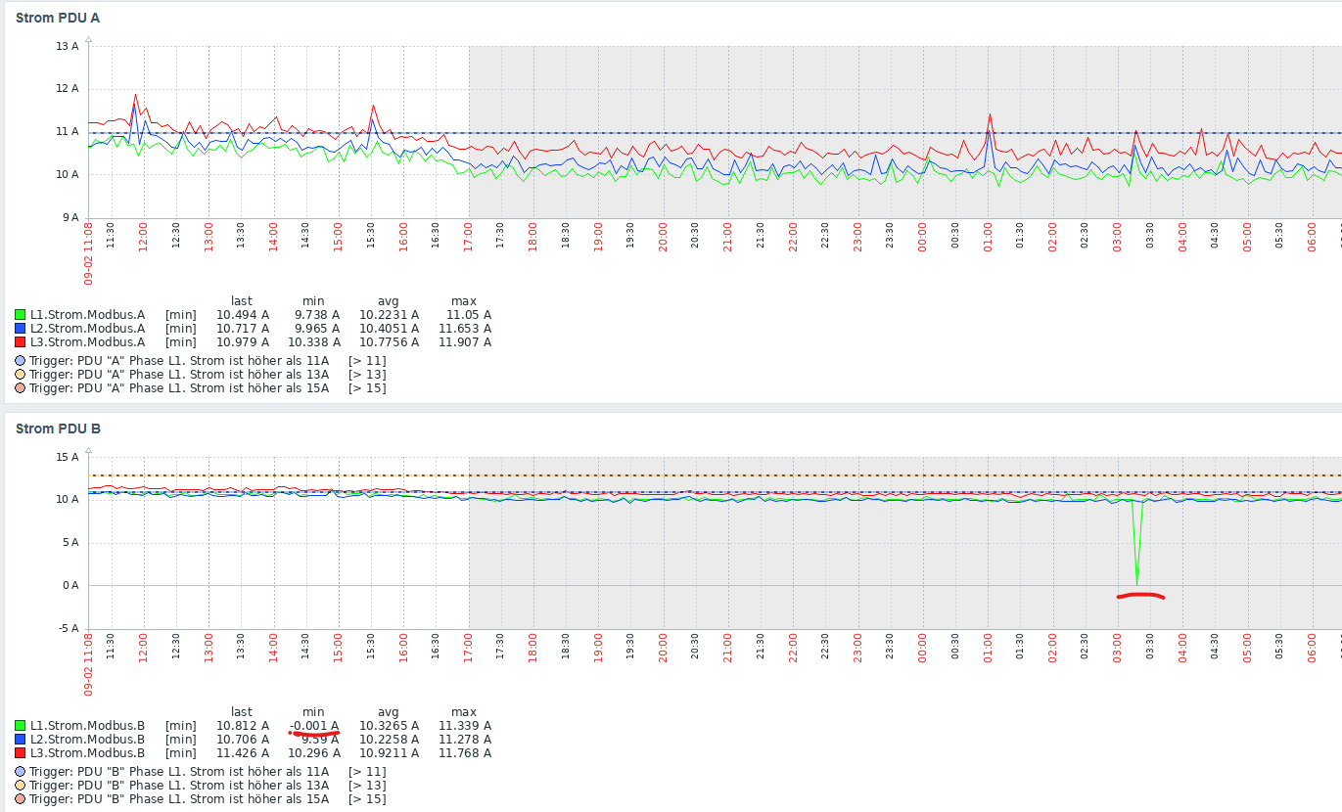Click the blue circle for PDU "B" 11A trigger

pyautogui.click(x=21, y=772)
